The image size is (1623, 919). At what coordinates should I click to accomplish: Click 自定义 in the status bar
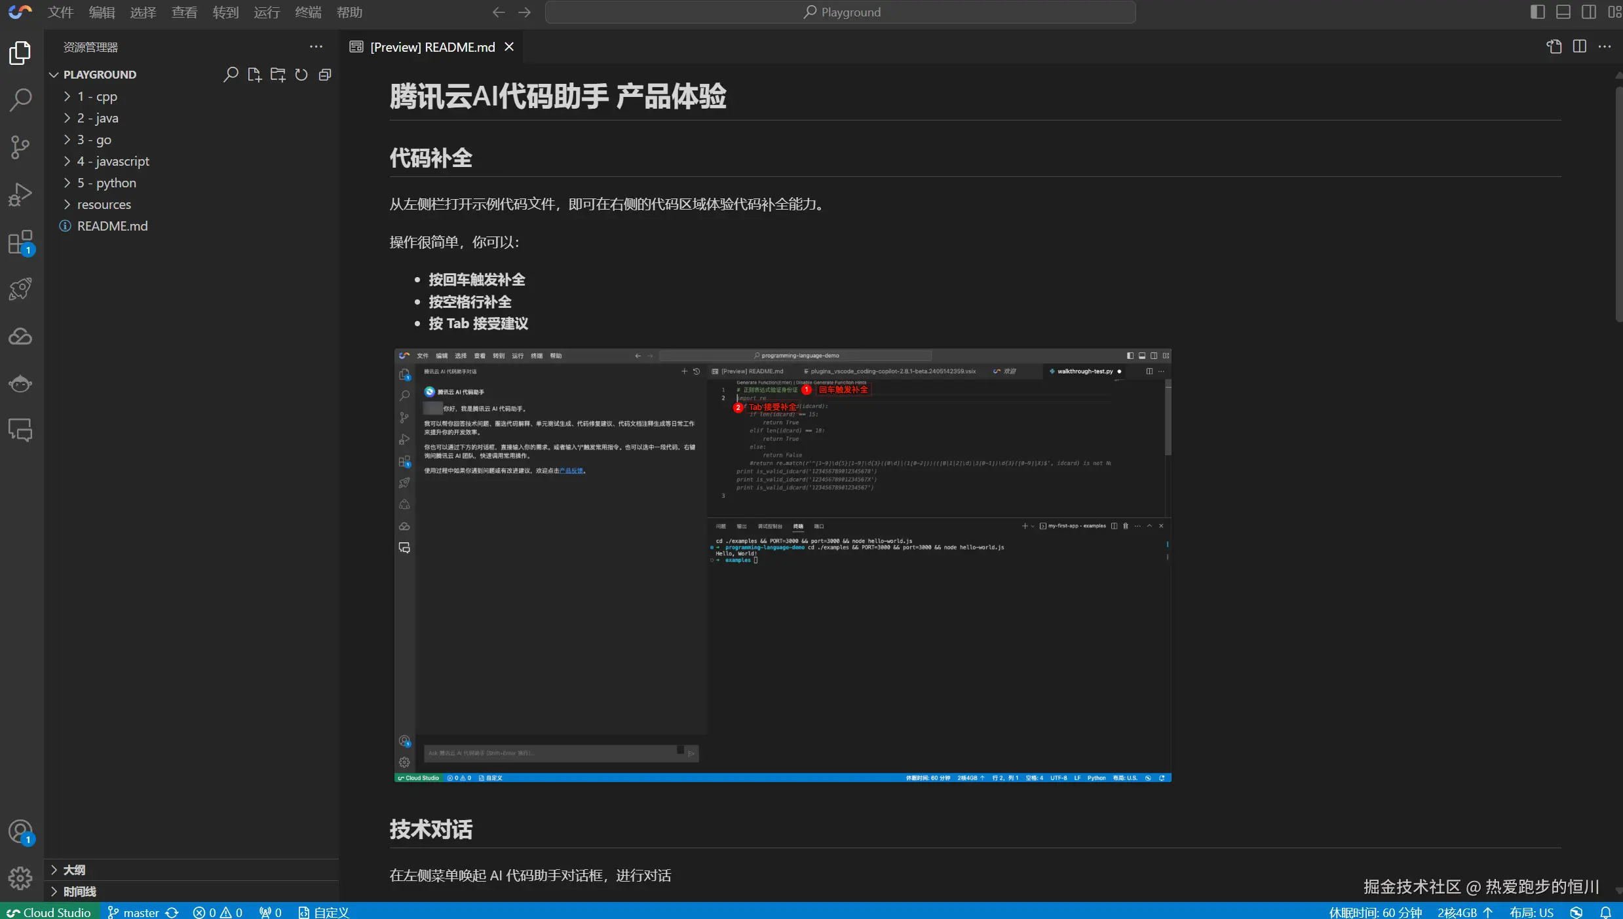click(x=323, y=911)
